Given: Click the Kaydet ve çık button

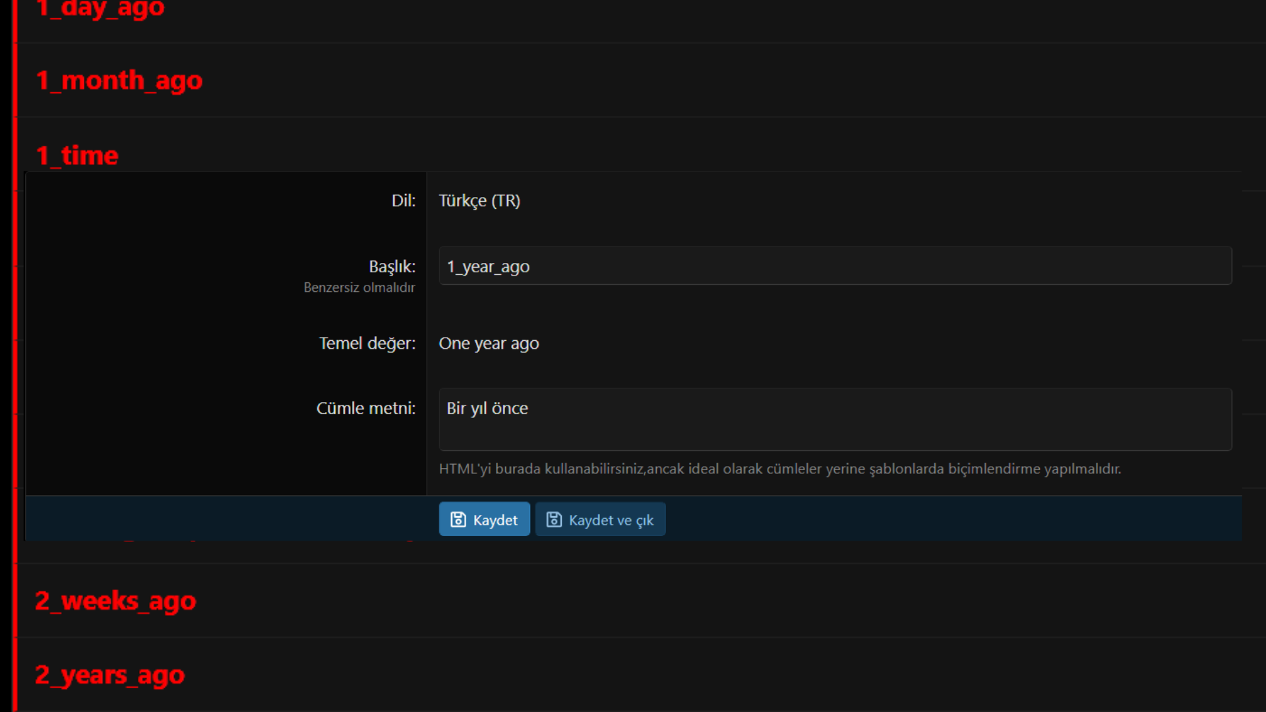Looking at the screenshot, I should [x=600, y=519].
